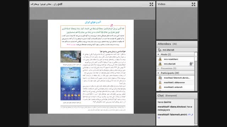Click the orange-bordered verse box in the PDF
The image size is (227, 127).
tap(93, 37)
